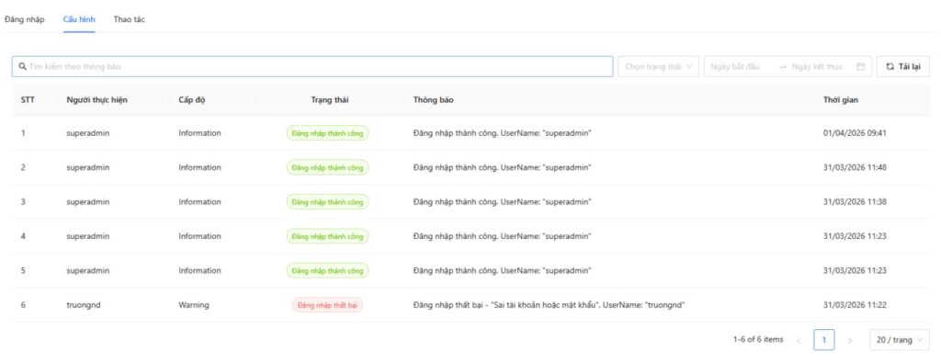Click timestamp 31/03/2026 11:22

pyautogui.click(x=855, y=305)
